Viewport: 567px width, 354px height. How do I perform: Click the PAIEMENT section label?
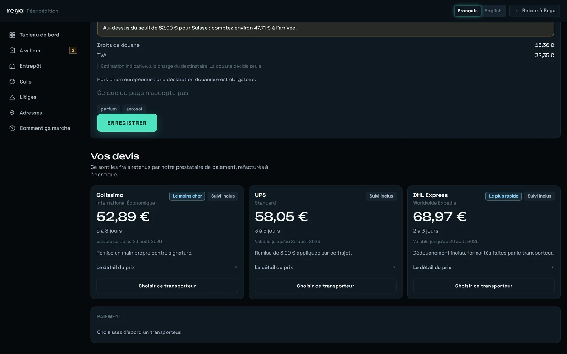[x=110, y=317]
